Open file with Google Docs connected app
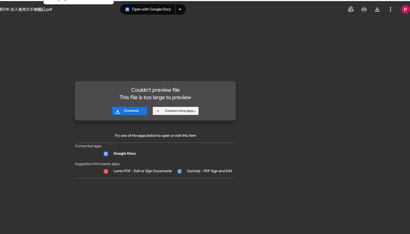The image size is (410, 234). point(125,154)
